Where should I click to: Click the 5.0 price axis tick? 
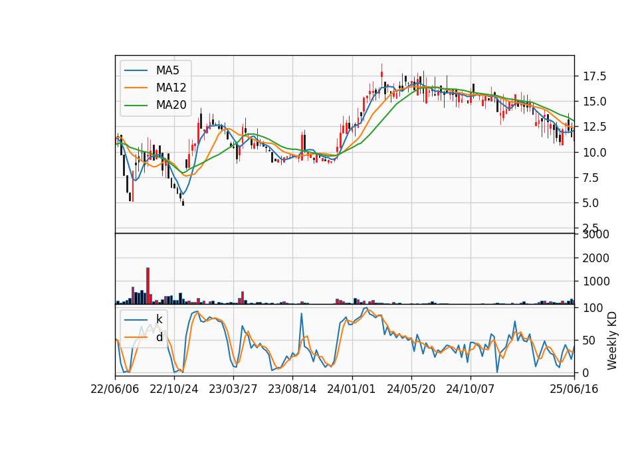591,203
